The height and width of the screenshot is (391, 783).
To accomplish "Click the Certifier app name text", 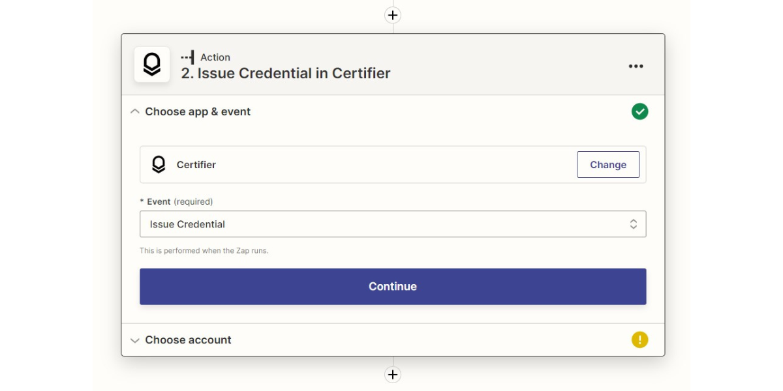I will 196,165.
